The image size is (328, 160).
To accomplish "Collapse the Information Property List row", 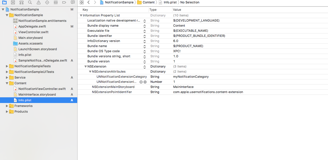I will [81, 15].
